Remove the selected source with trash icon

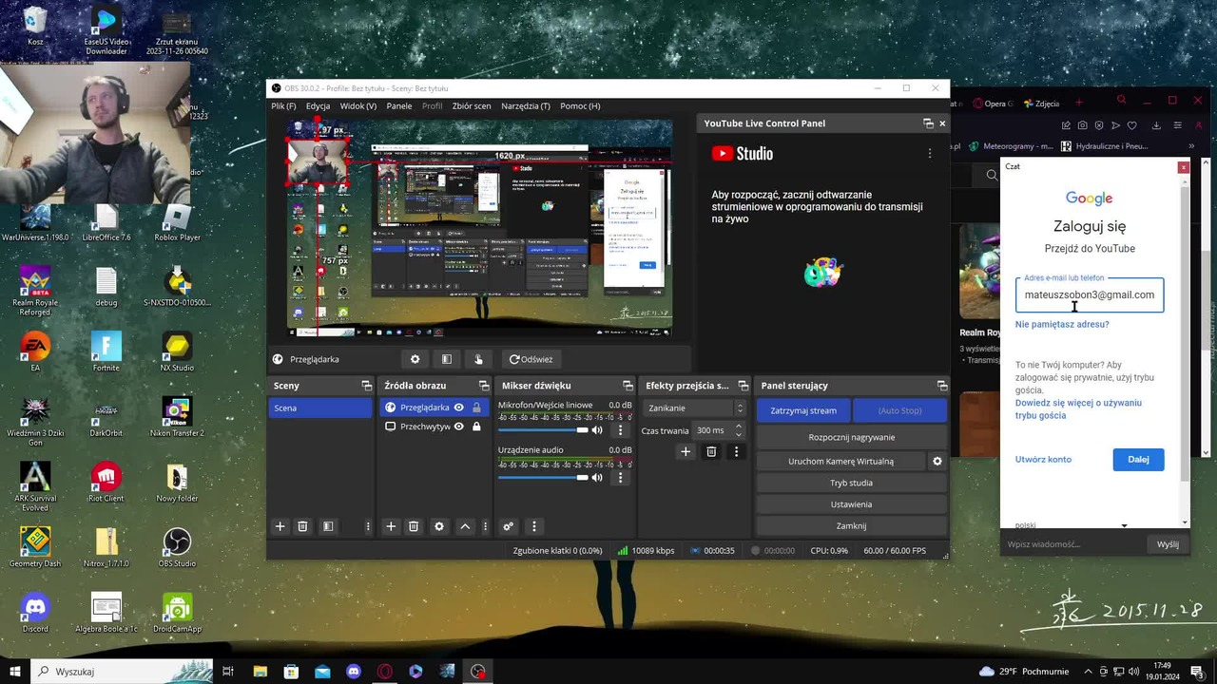(x=414, y=526)
